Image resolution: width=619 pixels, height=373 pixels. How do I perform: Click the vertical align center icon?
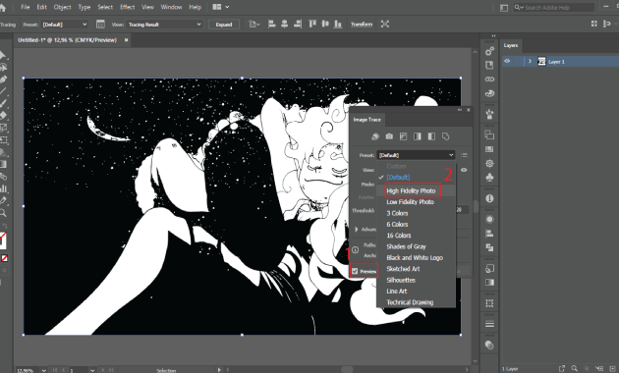pyautogui.click(x=325, y=25)
